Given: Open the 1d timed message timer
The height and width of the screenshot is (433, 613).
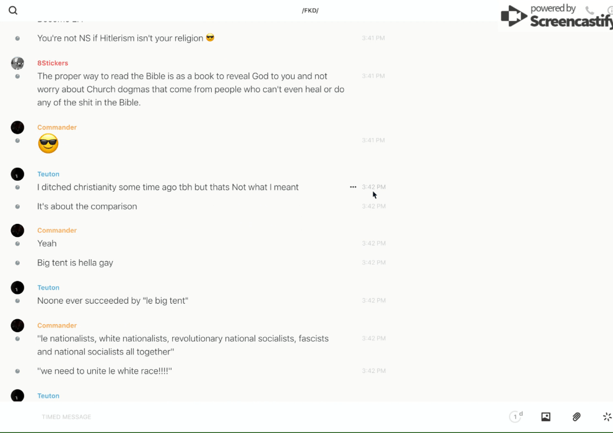Looking at the screenshot, I should tap(516, 417).
